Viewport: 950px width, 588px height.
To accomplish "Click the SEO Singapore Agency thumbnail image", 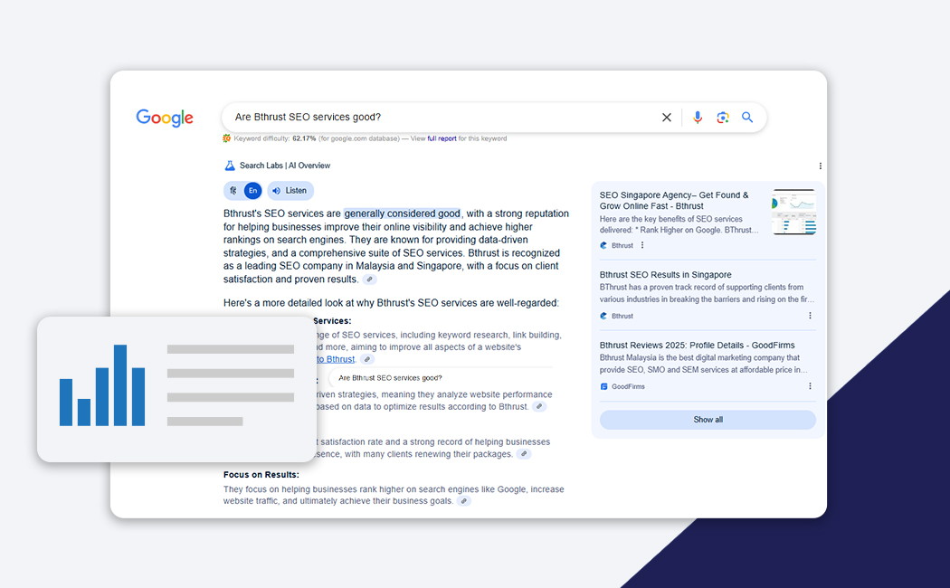I will point(793,212).
